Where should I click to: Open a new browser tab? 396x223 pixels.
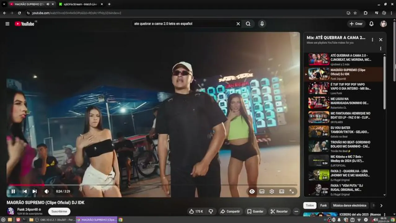(x=109, y=4)
